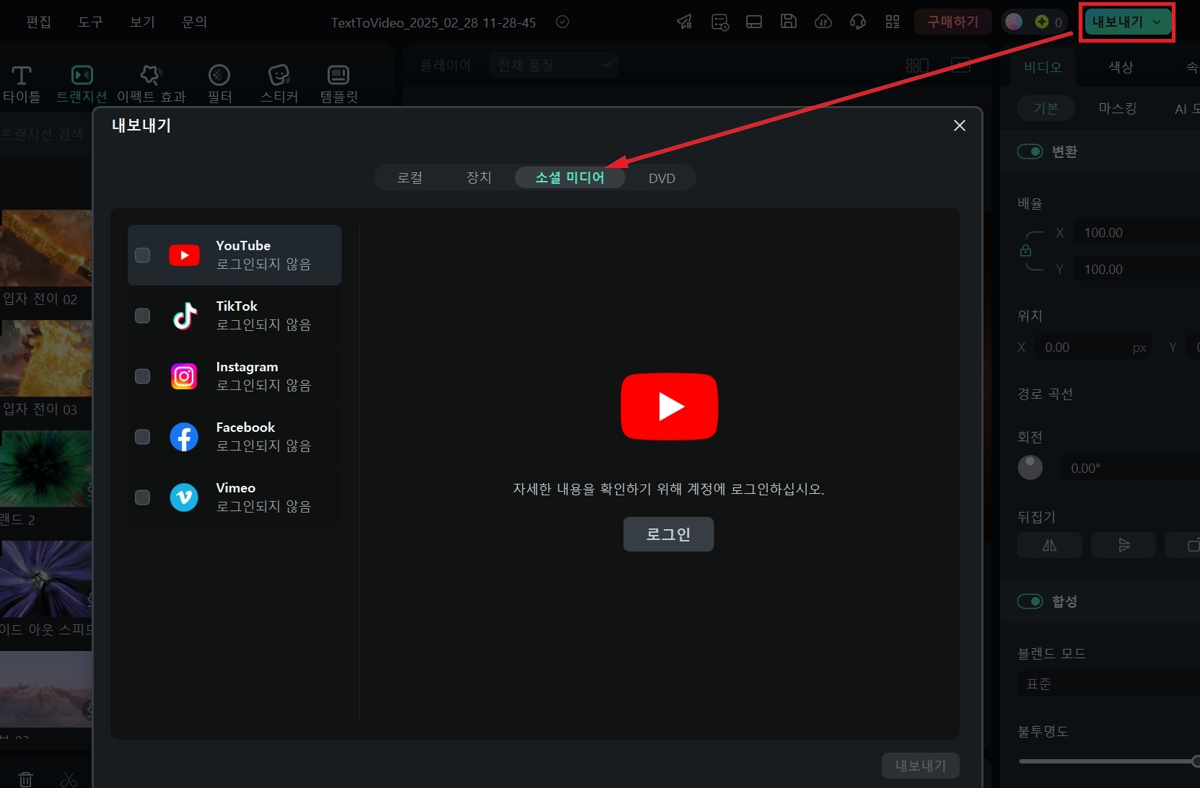Image resolution: width=1200 pixels, height=788 pixels.
Task: Switch to the DVD export tab
Action: (x=662, y=178)
